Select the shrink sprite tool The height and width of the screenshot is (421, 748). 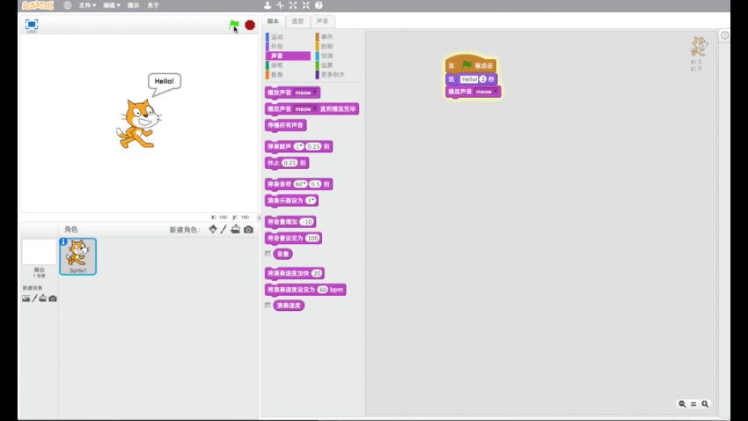305,5
